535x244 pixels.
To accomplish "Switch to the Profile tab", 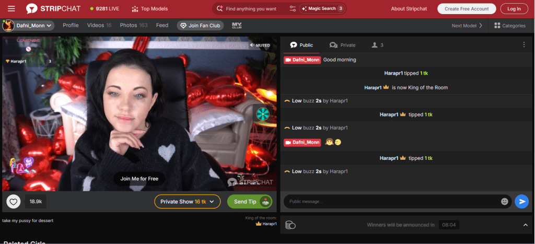I will [x=71, y=25].
